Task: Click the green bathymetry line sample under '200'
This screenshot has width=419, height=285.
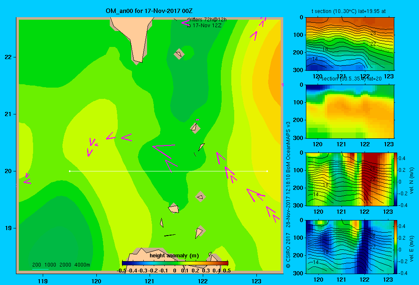Action: point(40,269)
